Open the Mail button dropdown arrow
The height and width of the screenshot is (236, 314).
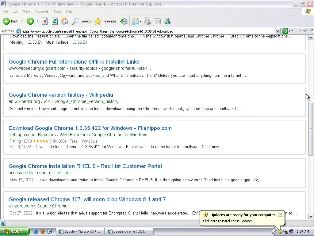(x=140, y=21)
